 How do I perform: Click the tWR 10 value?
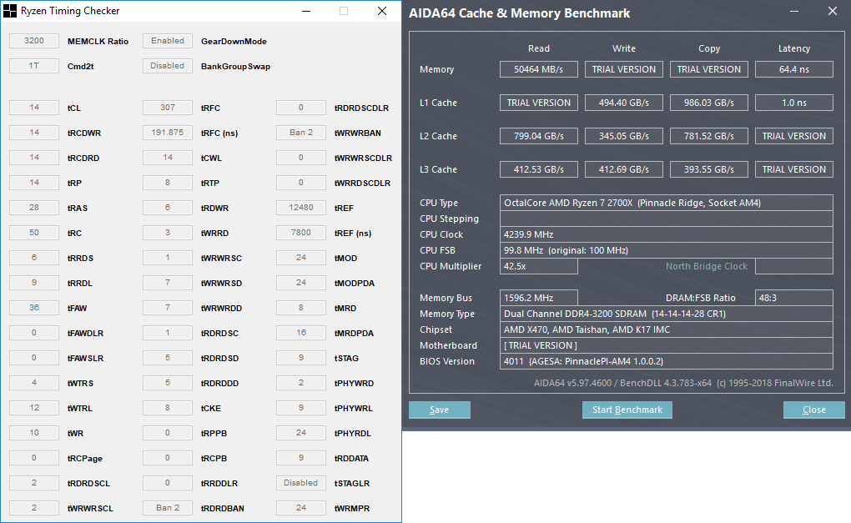point(34,432)
